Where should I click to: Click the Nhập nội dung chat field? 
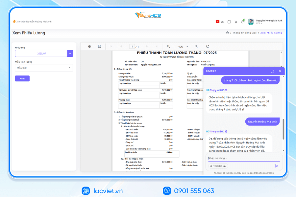click(x=243, y=158)
